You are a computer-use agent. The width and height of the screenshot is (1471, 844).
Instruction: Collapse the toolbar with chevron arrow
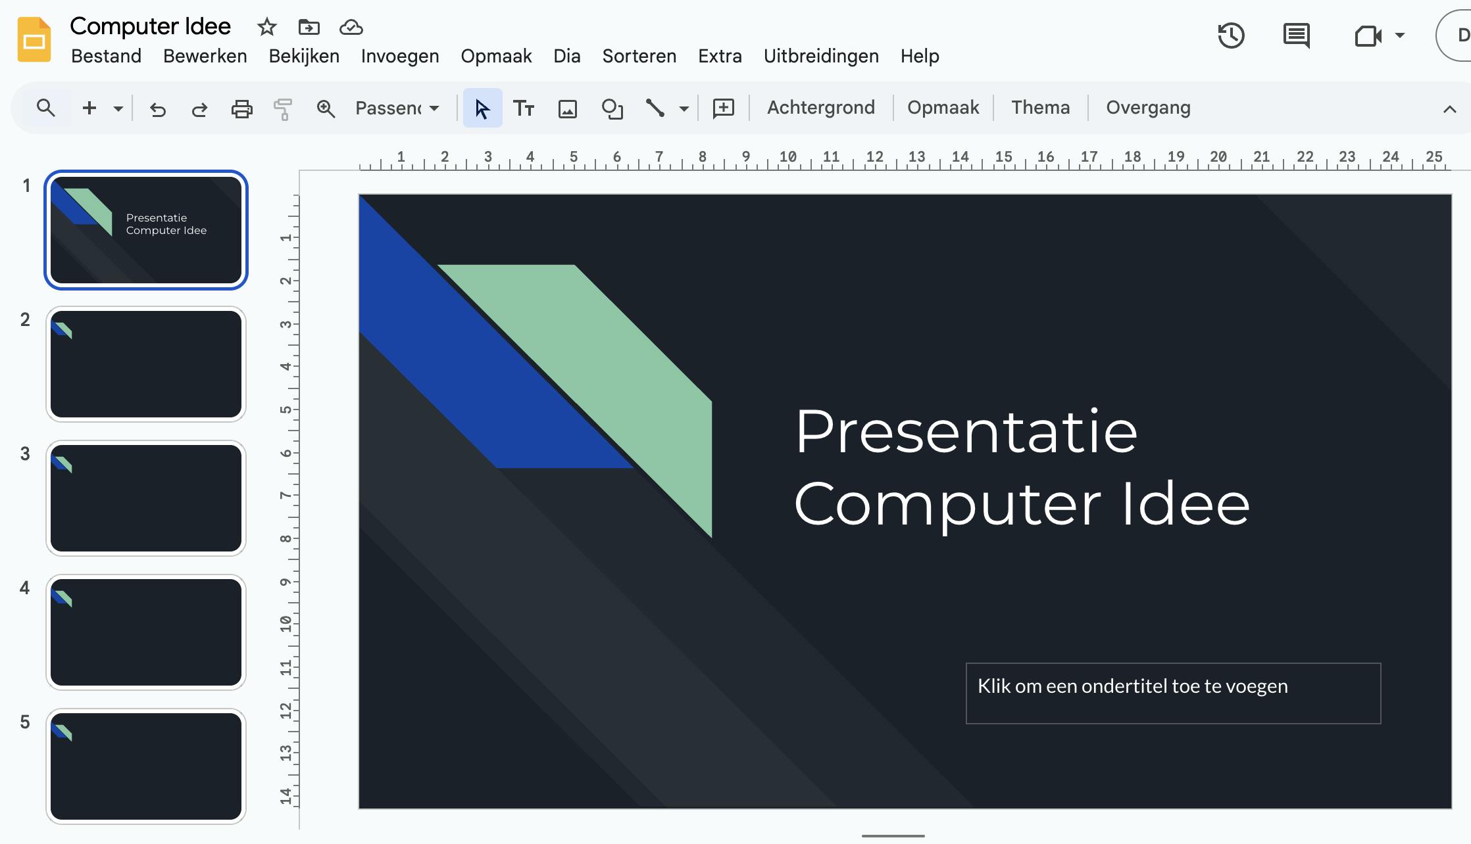pos(1449,109)
